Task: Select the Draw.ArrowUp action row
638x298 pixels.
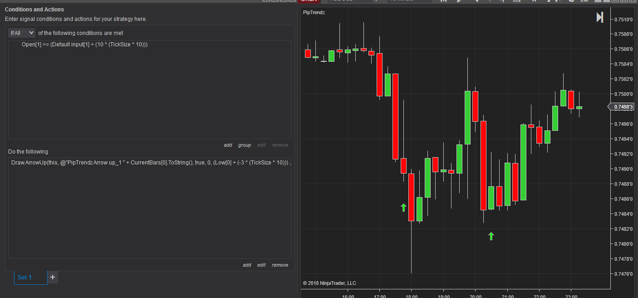Action: click(150, 162)
